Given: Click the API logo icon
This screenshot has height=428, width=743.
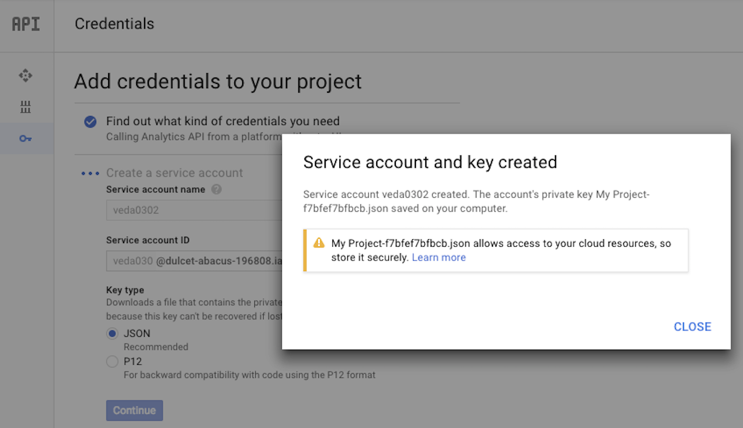Looking at the screenshot, I should coord(26,24).
